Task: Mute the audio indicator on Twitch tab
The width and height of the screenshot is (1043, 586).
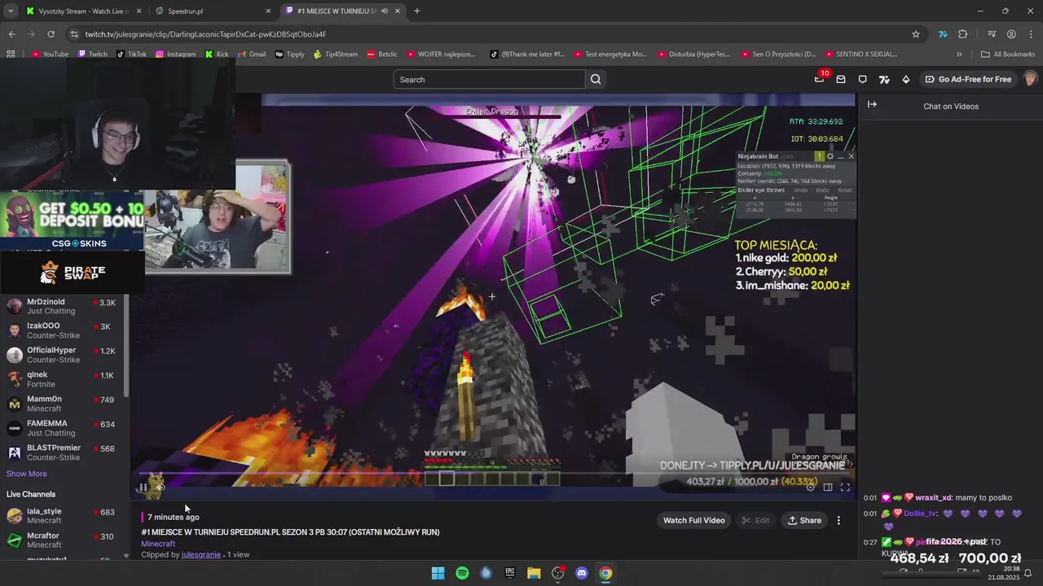Action: click(x=384, y=11)
